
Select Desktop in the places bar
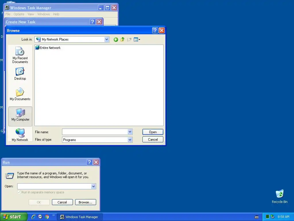point(20,74)
